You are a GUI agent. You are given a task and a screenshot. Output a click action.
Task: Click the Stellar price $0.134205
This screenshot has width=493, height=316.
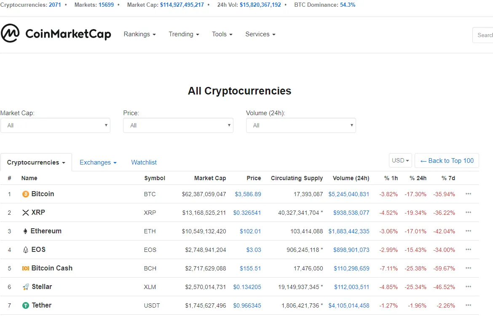[247, 287]
